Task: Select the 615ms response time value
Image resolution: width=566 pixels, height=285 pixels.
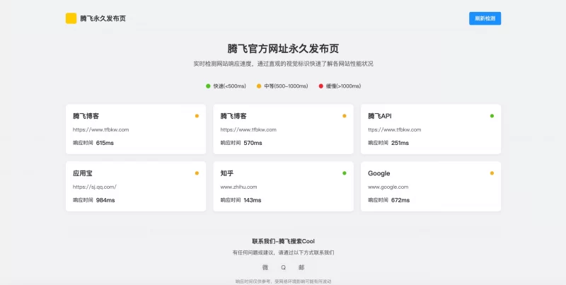Action: click(105, 143)
